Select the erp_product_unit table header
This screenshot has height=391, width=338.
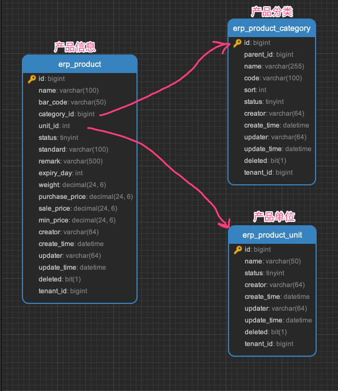272,235
